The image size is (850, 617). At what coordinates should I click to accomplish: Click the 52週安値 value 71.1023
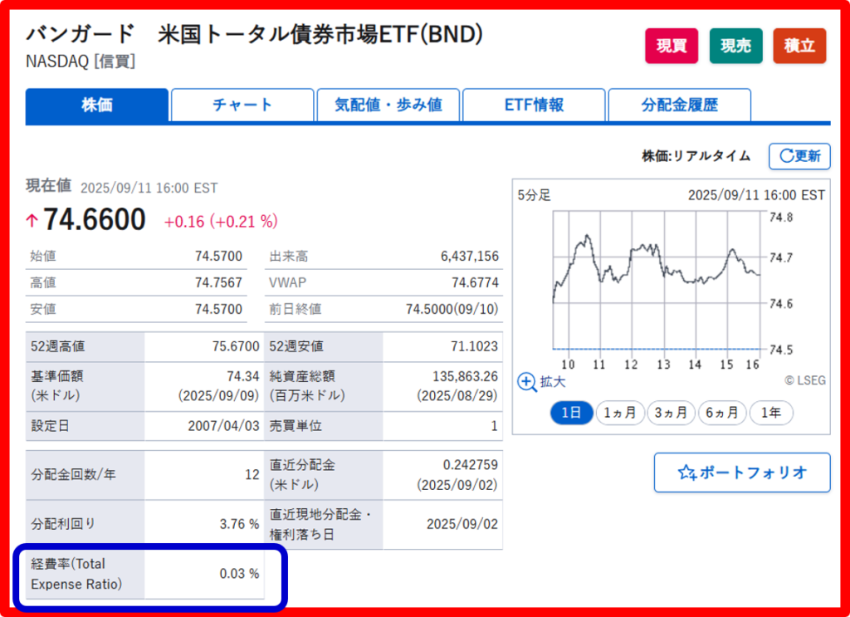coord(474,346)
